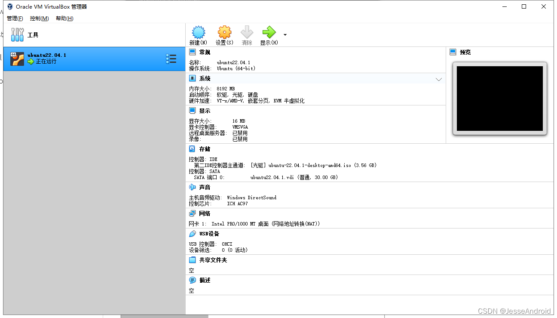Click the Ubuntu (64-bit) operating system value

[236, 68]
